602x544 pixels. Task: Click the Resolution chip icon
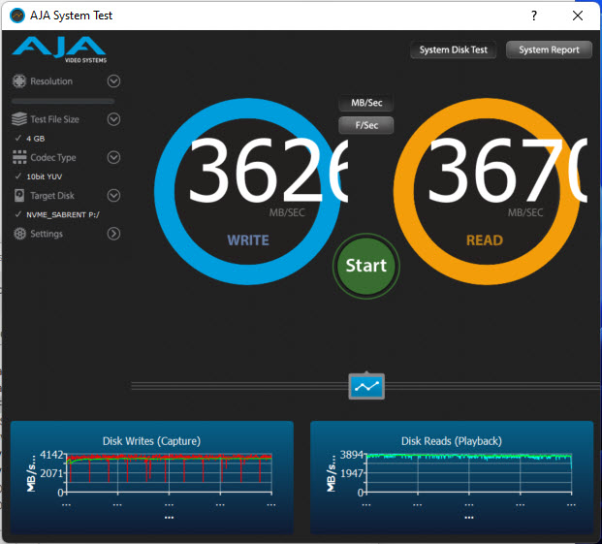(19, 81)
